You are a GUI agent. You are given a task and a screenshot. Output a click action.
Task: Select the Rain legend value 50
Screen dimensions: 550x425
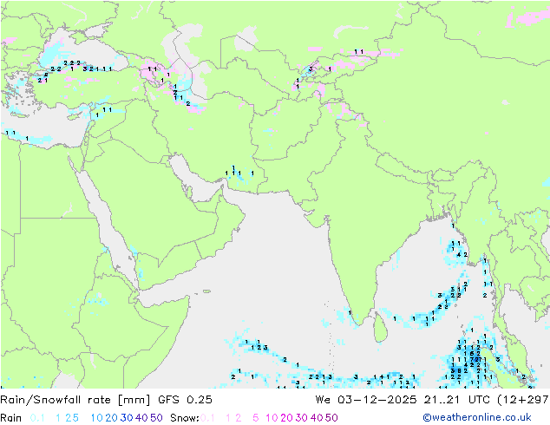[x=156, y=418]
